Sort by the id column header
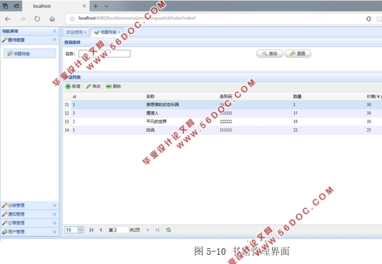The width and height of the screenshot is (382, 264). pos(108,97)
